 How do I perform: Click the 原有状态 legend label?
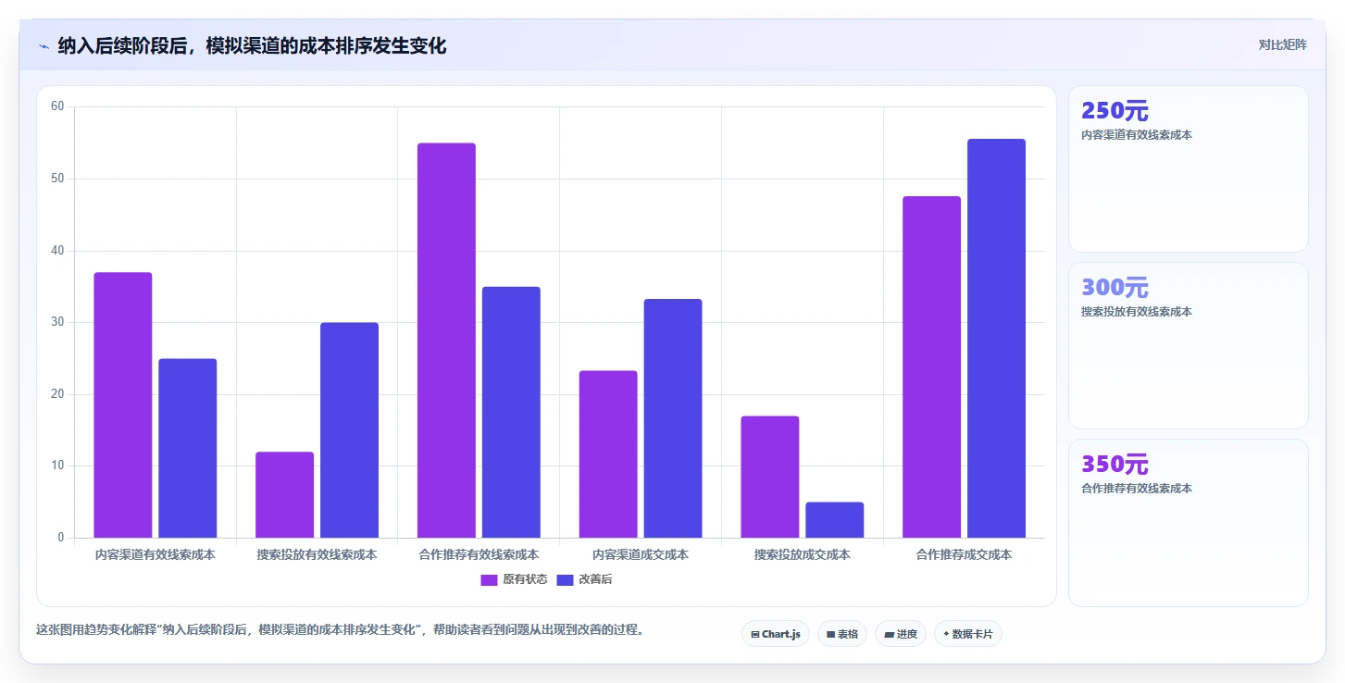tap(525, 580)
